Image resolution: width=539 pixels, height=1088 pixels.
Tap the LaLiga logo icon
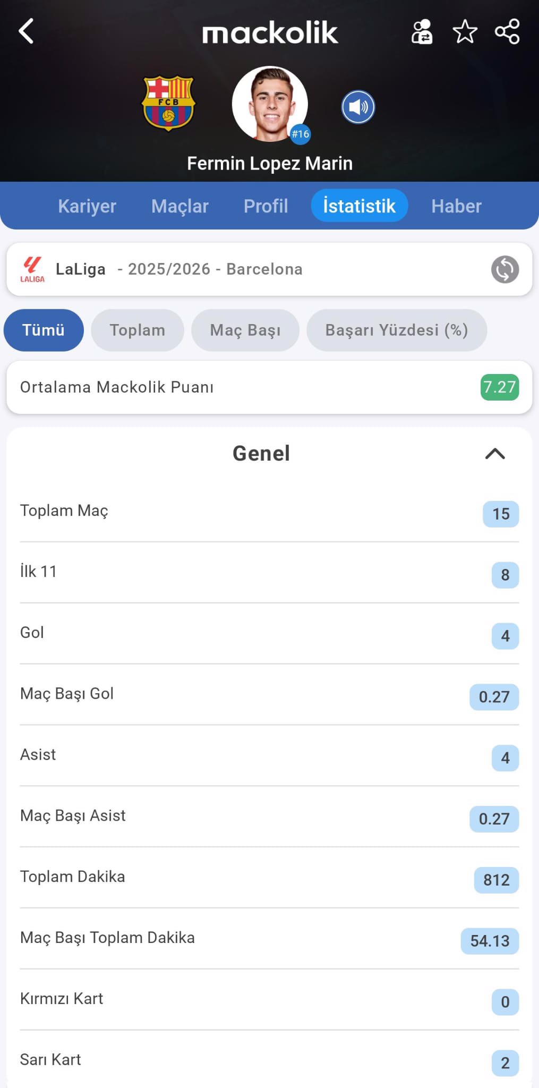click(x=32, y=269)
